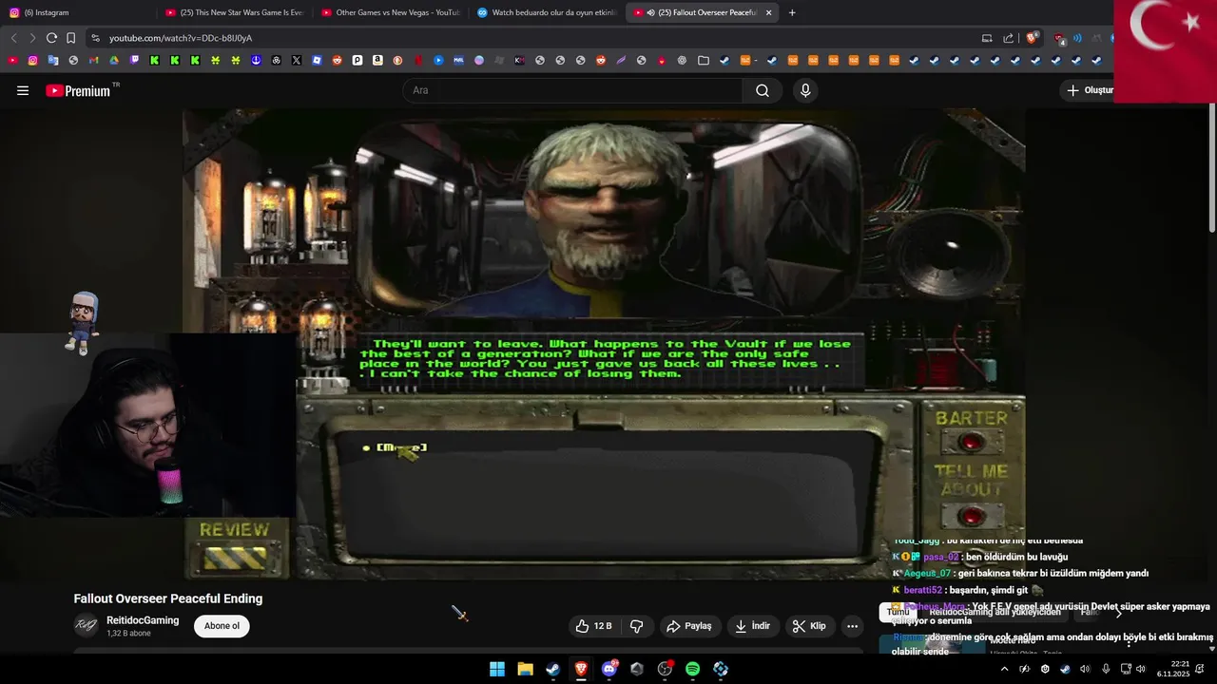Click video title Fallout Overseer Peaceful Ending

tap(168, 598)
